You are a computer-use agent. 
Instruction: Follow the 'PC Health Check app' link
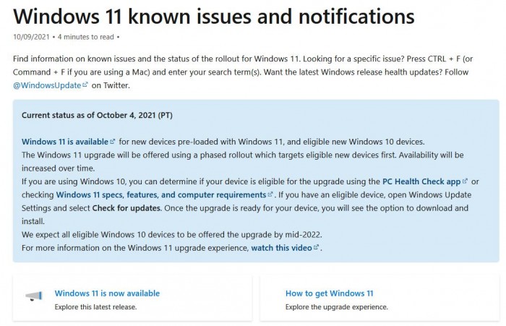[x=421, y=181]
